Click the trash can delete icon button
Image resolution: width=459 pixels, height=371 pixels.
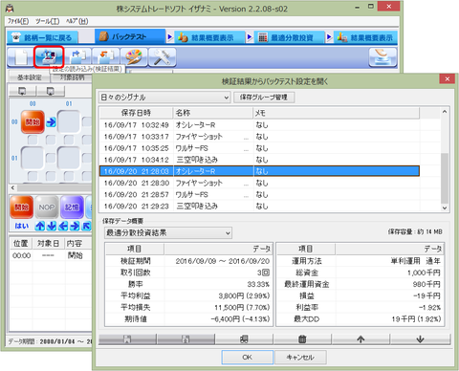pos(302,339)
